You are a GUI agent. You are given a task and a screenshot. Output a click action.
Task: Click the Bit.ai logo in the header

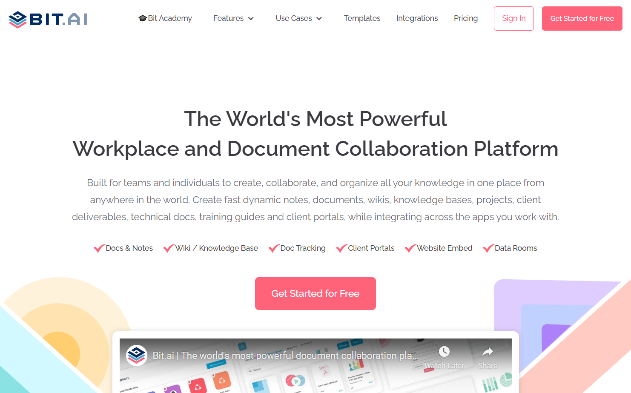pyautogui.click(x=48, y=19)
